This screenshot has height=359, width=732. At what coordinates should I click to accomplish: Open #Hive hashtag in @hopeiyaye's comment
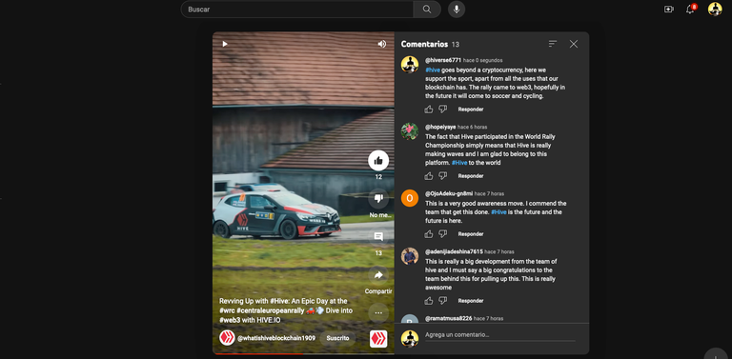click(459, 163)
